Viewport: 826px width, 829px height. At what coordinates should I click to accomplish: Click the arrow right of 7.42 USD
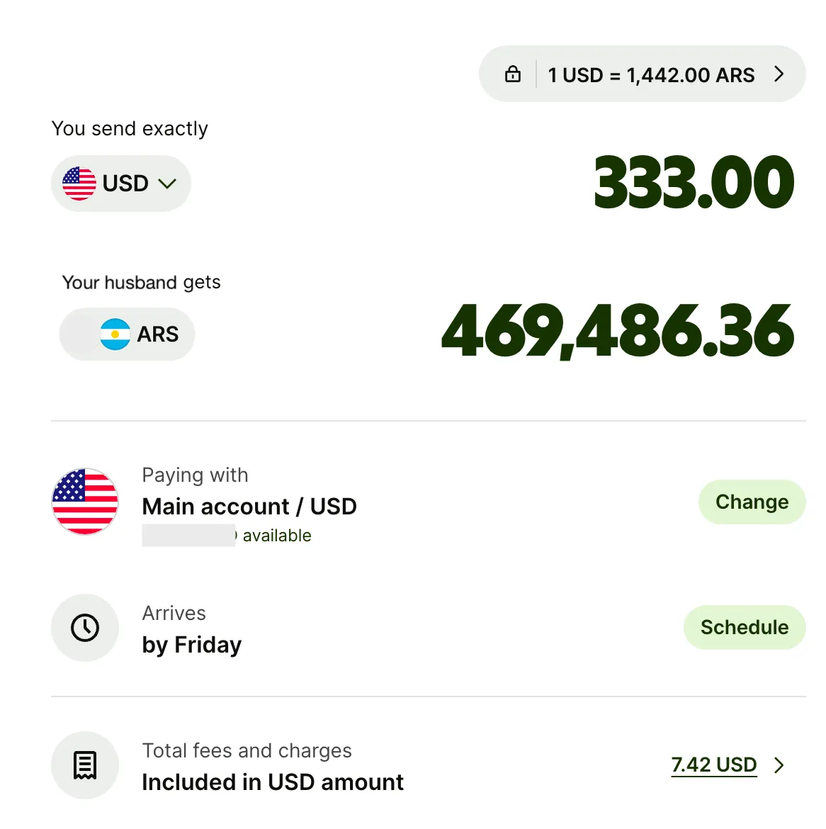(x=779, y=765)
